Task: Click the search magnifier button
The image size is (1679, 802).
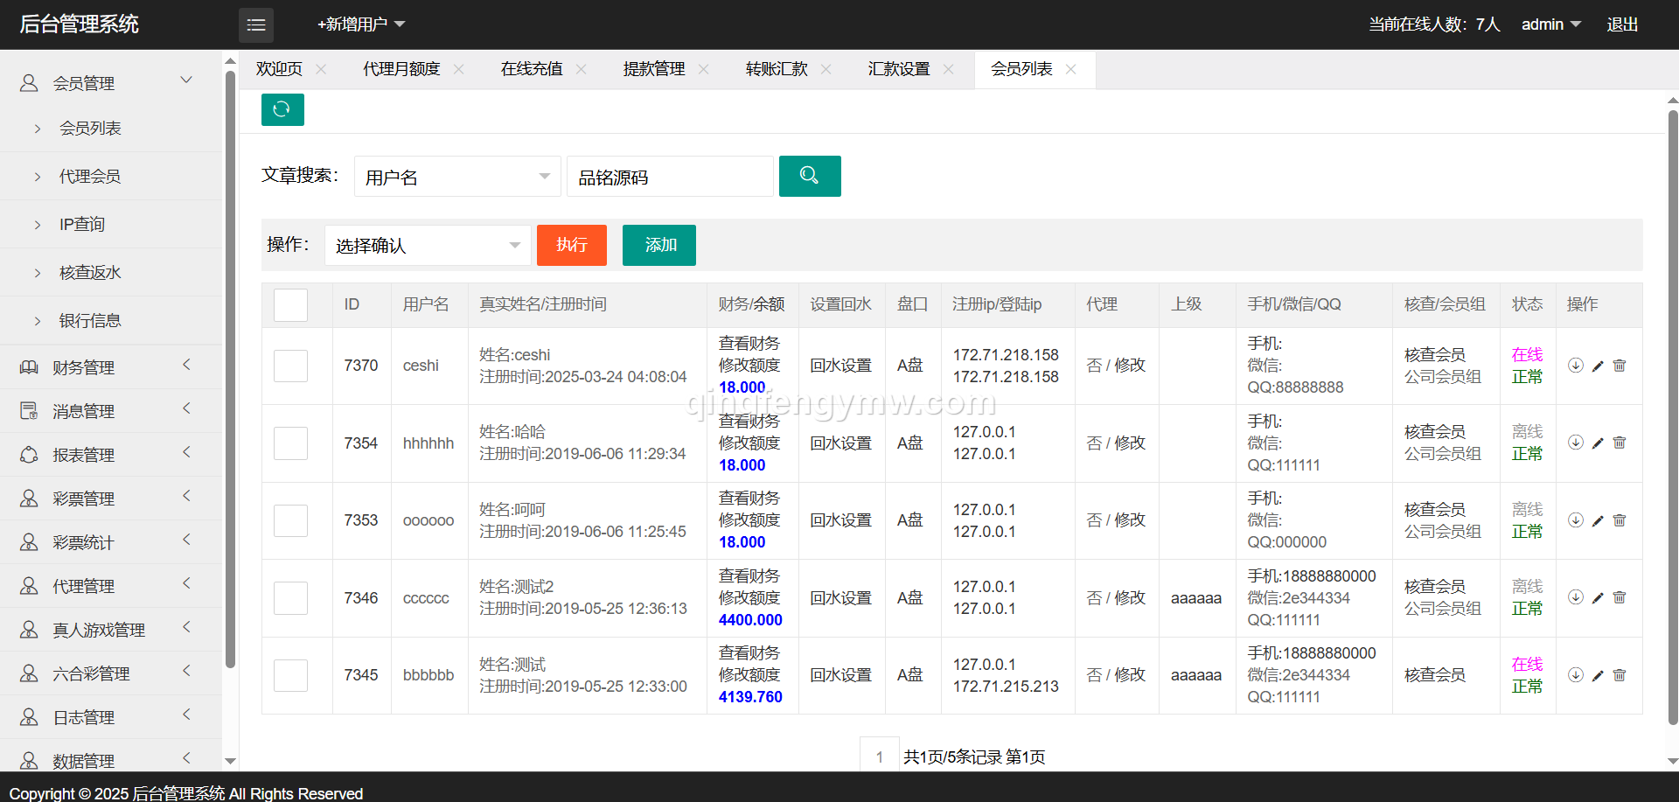Action: coord(809,176)
